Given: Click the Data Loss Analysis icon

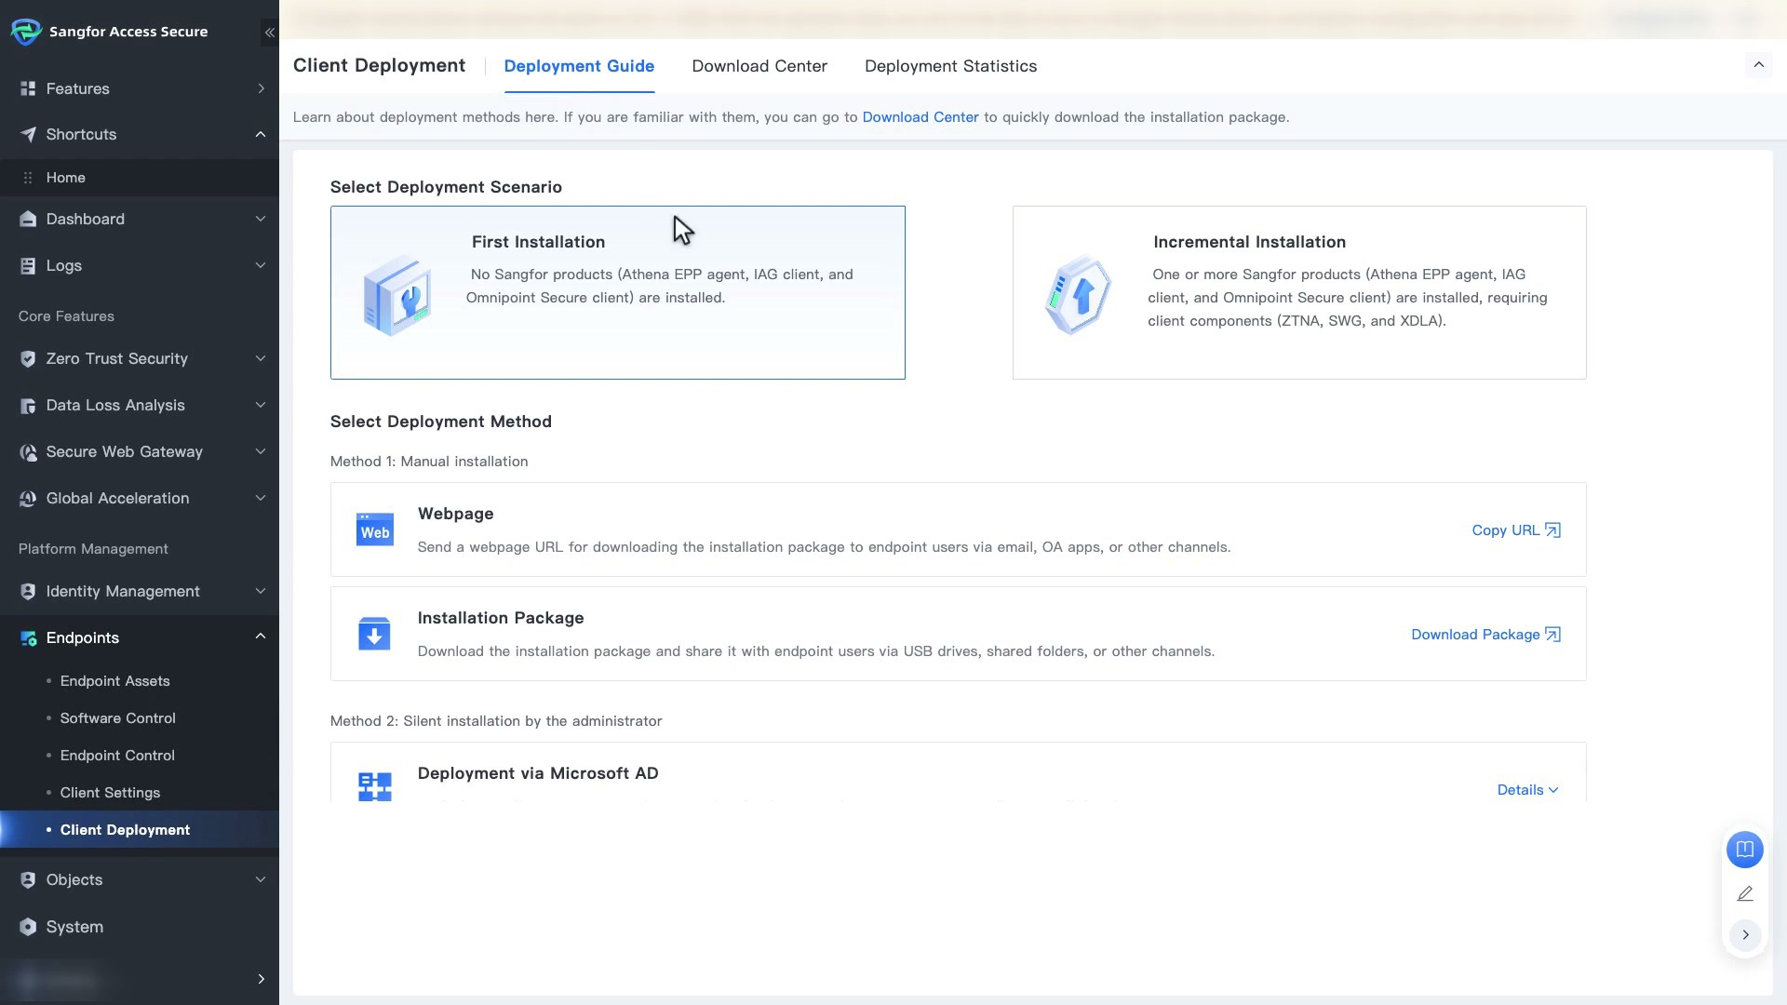Looking at the screenshot, I should [x=28, y=405].
